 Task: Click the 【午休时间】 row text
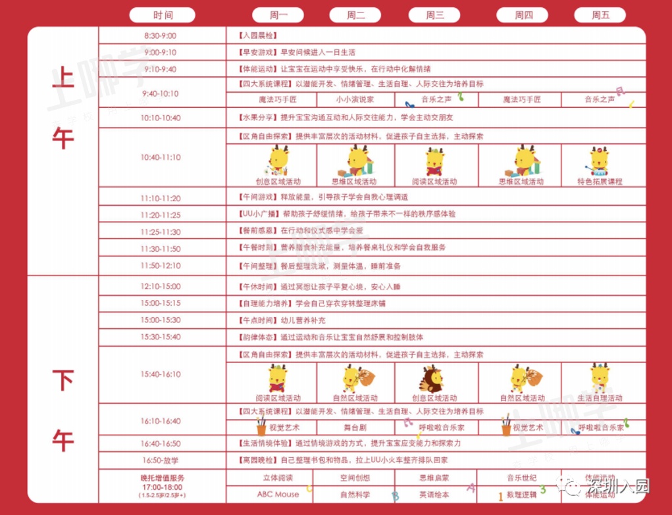[319, 286]
